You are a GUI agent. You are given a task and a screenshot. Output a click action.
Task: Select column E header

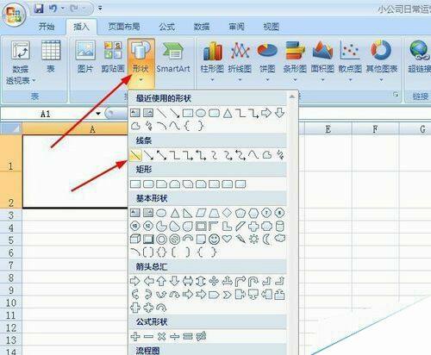(x=328, y=128)
